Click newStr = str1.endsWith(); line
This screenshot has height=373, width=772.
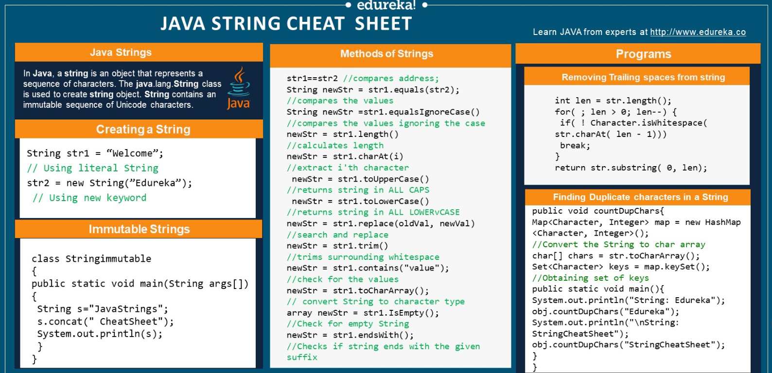350,336
